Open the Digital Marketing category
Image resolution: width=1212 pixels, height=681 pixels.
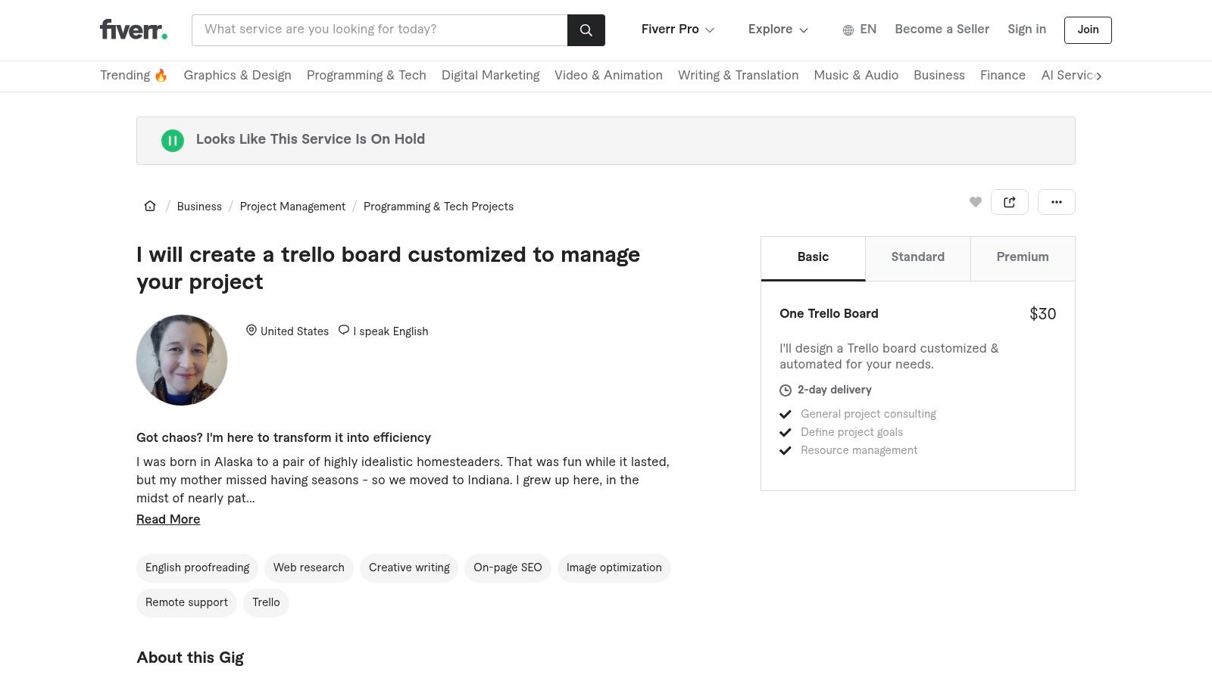coord(490,76)
